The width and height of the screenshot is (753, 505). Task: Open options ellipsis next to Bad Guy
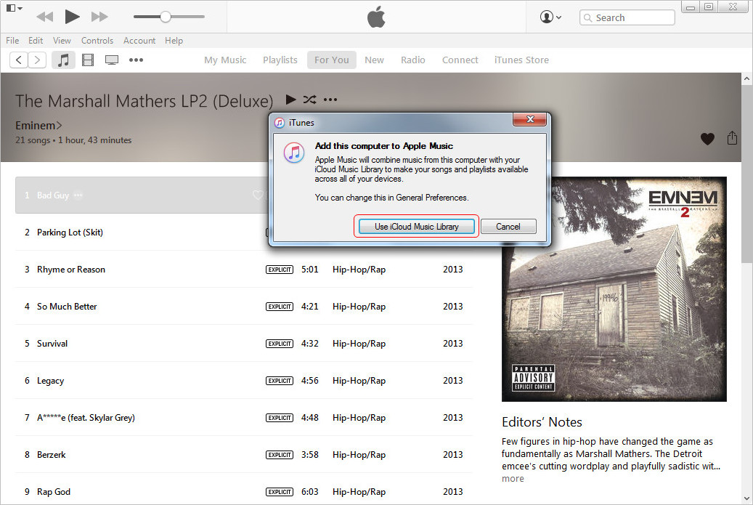pyautogui.click(x=78, y=195)
